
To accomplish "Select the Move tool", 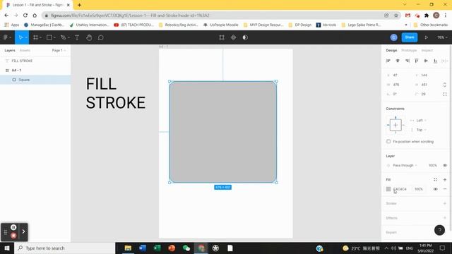I will (20, 37).
